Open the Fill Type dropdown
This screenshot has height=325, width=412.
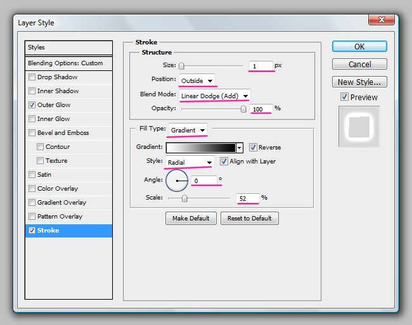(x=188, y=130)
